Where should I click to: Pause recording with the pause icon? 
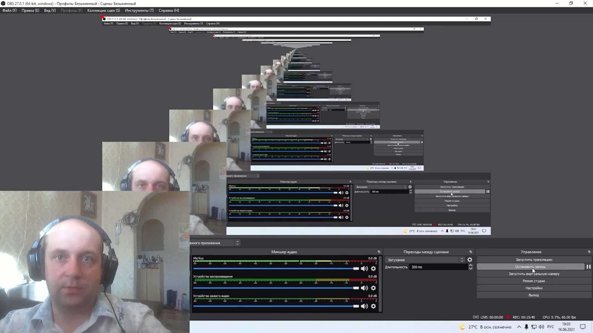pos(588,267)
